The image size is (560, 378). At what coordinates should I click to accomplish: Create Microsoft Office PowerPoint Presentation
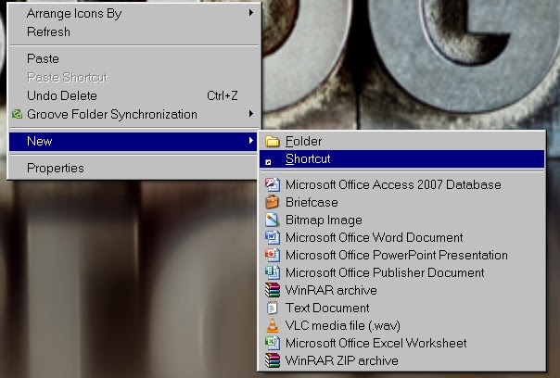point(401,255)
